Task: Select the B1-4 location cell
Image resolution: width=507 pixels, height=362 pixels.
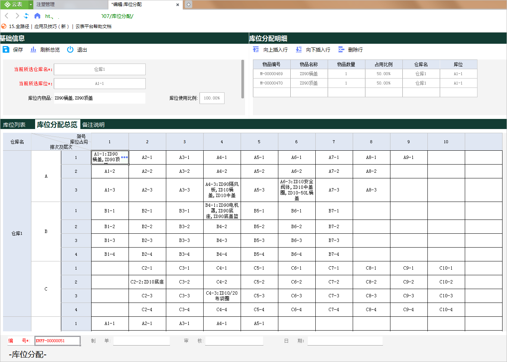Action: [x=110, y=254]
